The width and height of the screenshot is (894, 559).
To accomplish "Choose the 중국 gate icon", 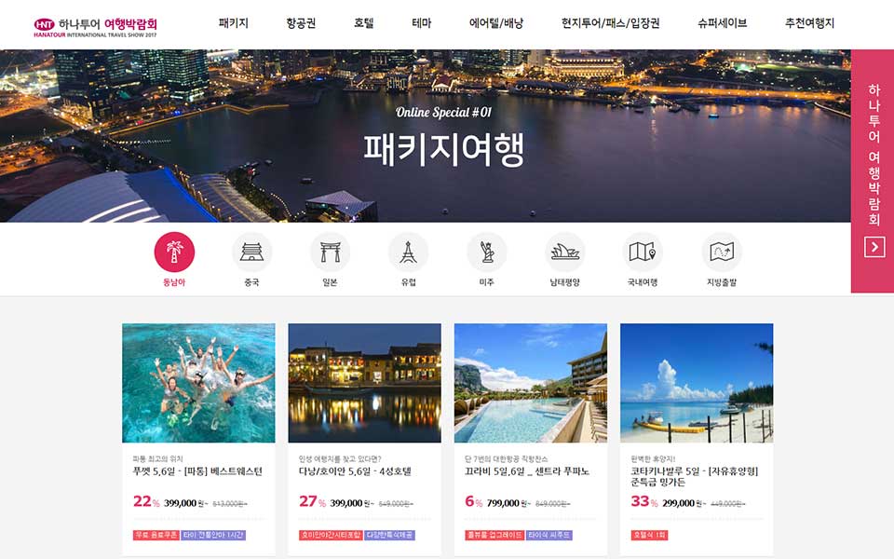I will (x=252, y=252).
